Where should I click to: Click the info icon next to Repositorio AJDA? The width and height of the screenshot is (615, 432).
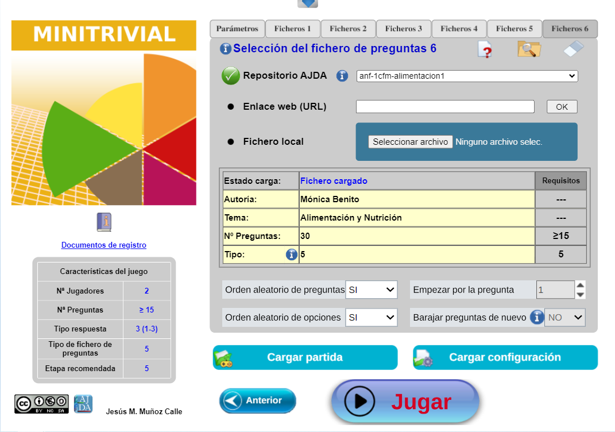(342, 76)
